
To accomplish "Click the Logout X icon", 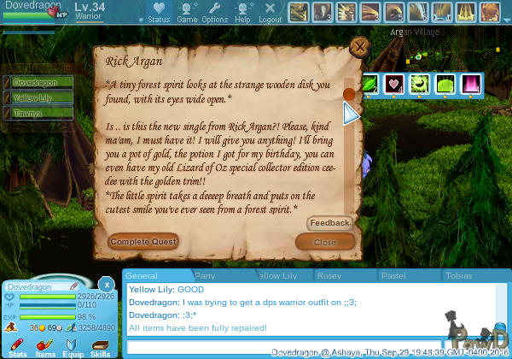I will 270,10.
